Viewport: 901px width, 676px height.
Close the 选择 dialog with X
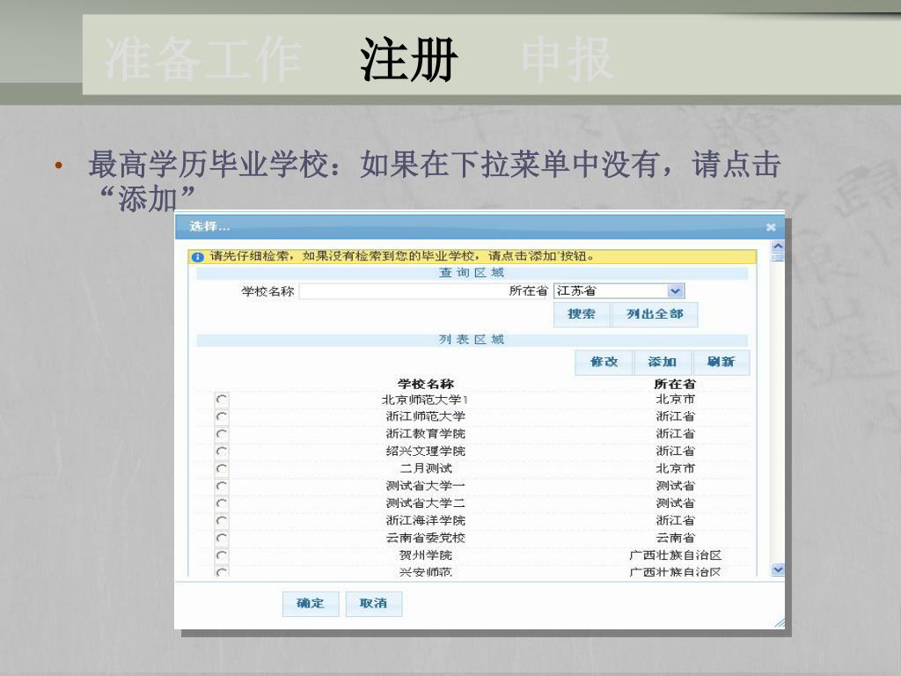pos(771,227)
